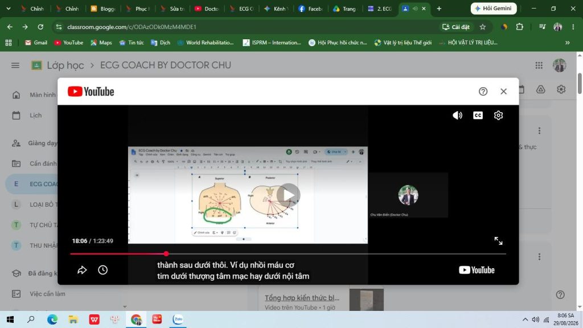
Task: Open the browser extensions puzzle icon
Action: [x=519, y=27]
